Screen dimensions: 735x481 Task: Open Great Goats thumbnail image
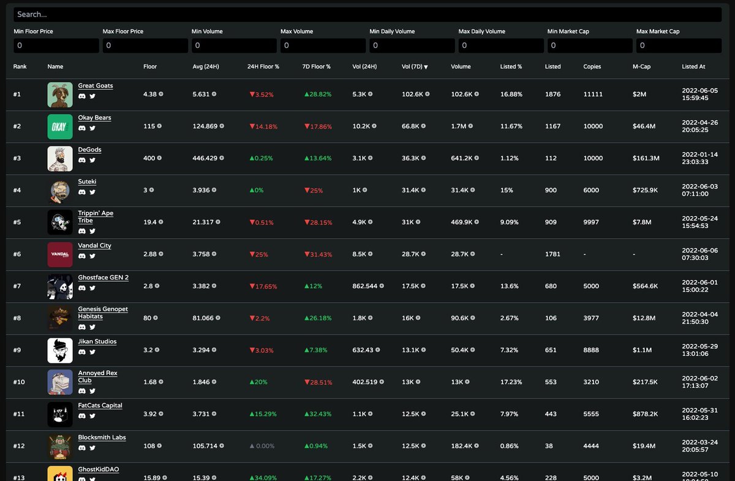(x=60, y=94)
